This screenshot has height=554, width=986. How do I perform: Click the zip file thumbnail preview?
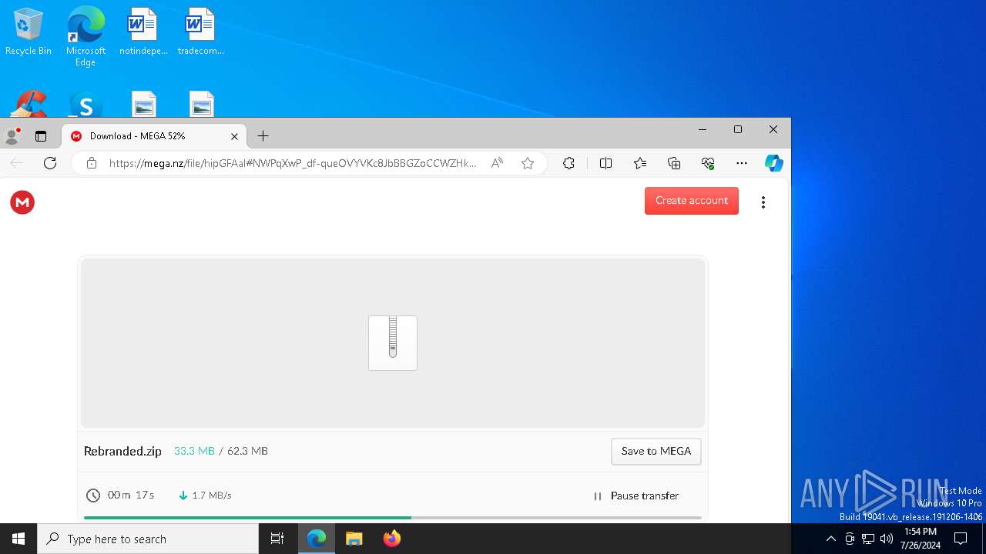pos(393,343)
